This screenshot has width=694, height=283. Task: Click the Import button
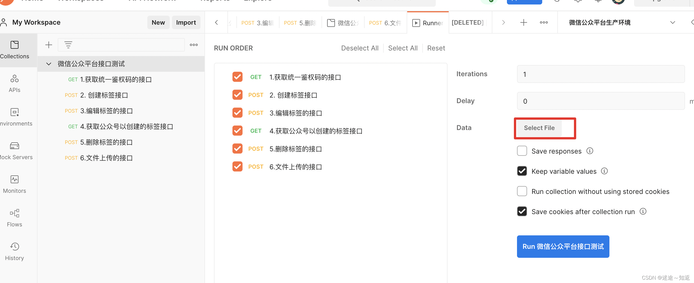(x=186, y=22)
